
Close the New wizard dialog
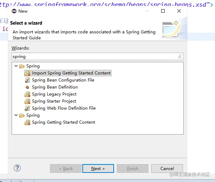tap(179, 11)
